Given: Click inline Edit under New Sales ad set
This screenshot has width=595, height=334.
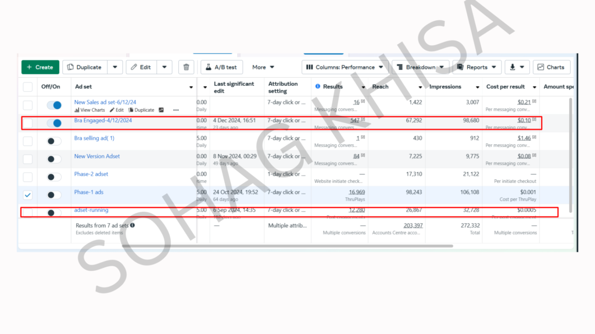Looking at the screenshot, I should [116, 110].
